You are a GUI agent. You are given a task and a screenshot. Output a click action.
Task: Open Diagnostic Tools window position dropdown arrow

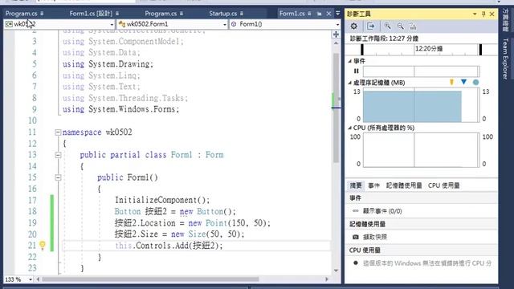pyautogui.click(x=475, y=14)
